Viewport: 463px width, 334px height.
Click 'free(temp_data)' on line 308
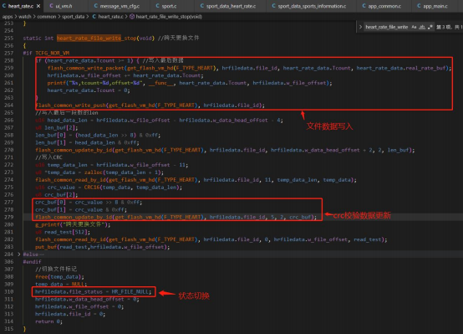(59, 276)
